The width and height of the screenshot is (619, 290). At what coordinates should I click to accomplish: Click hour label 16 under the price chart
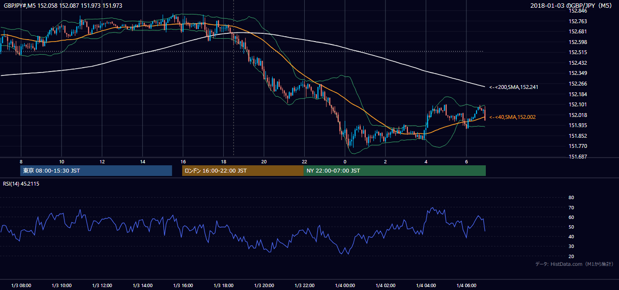click(183, 161)
